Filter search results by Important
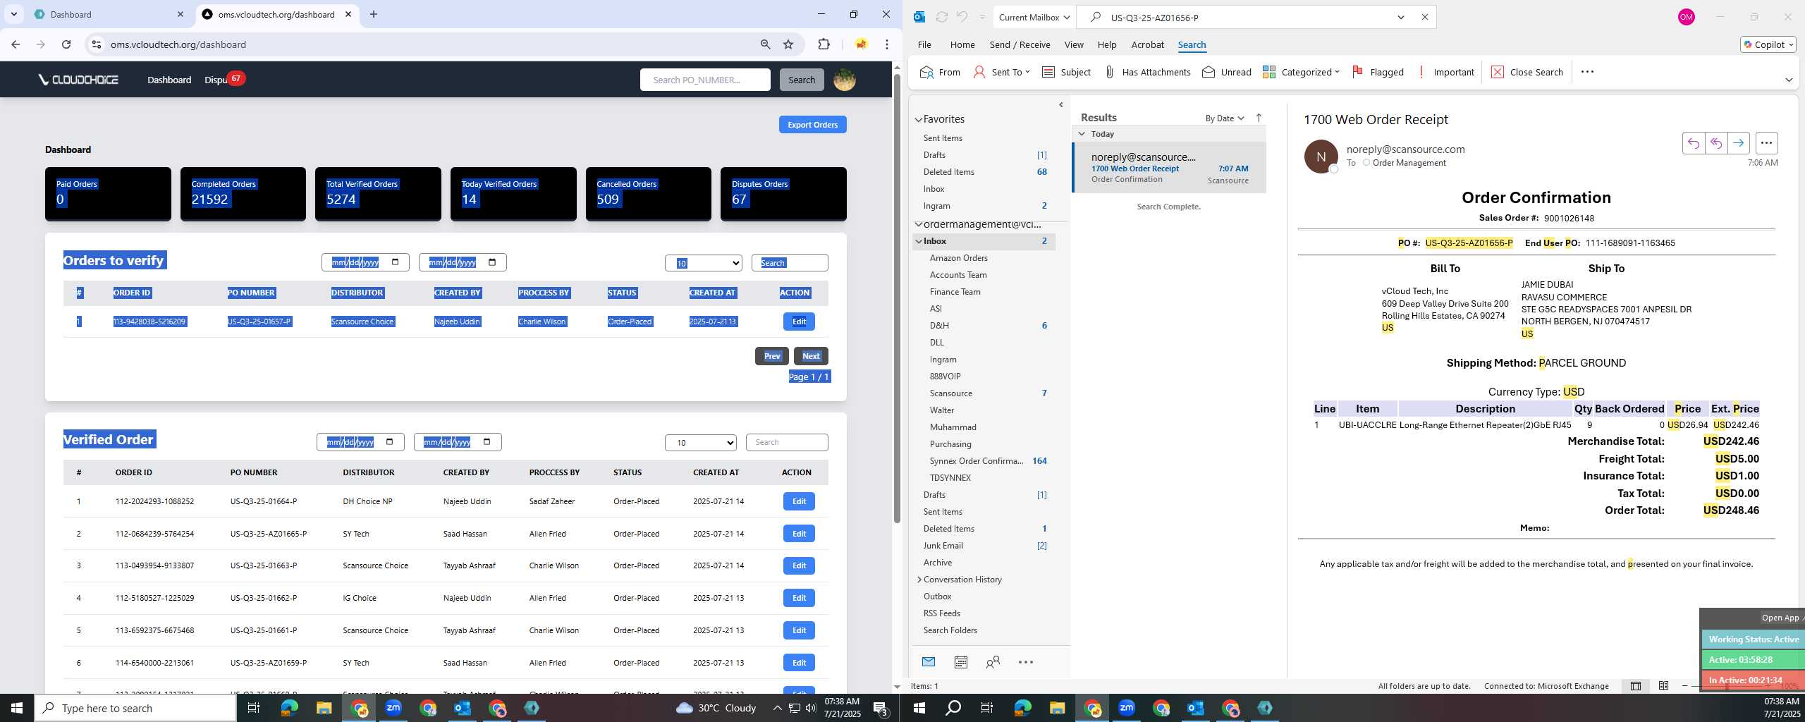The height and width of the screenshot is (722, 1805). [x=1445, y=72]
